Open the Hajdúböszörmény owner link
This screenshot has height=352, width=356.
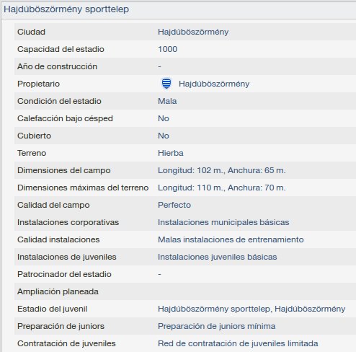click(x=214, y=84)
